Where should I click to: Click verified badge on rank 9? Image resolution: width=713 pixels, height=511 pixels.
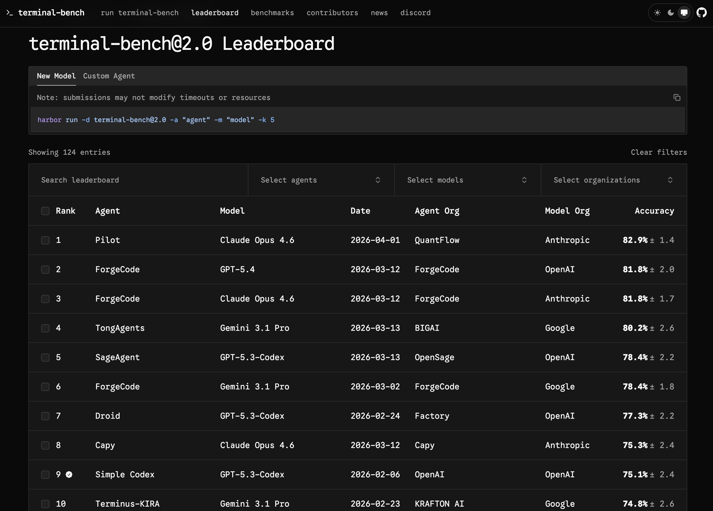click(x=69, y=474)
